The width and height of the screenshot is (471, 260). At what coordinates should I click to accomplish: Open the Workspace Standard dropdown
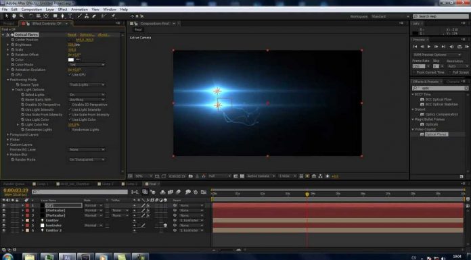tap(390, 16)
